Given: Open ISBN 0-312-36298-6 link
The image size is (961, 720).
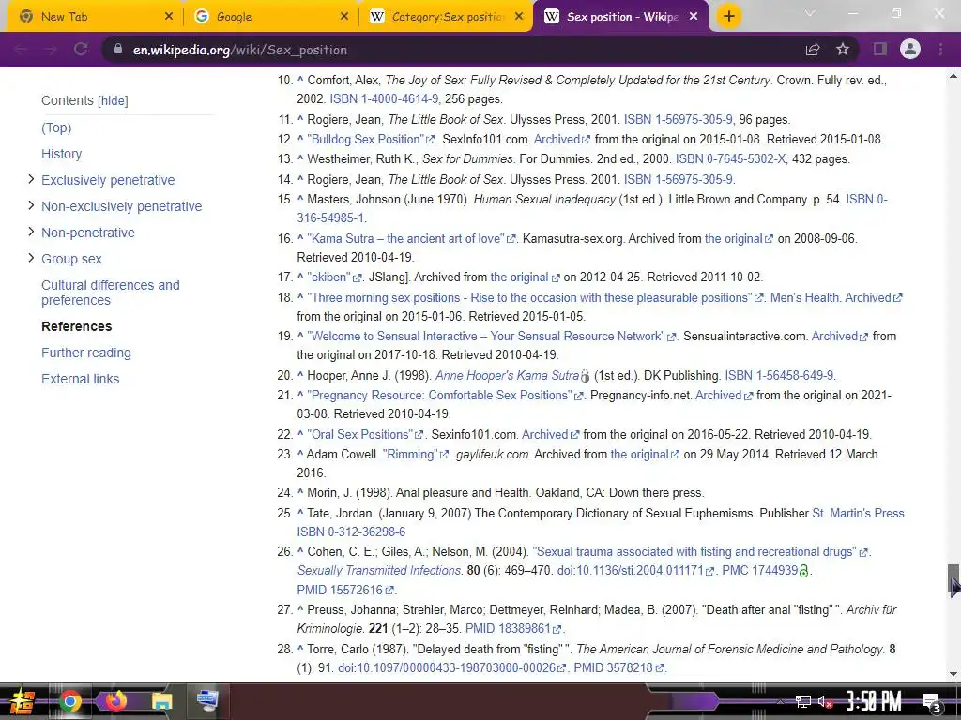Looking at the screenshot, I should (x=351, y=532).
